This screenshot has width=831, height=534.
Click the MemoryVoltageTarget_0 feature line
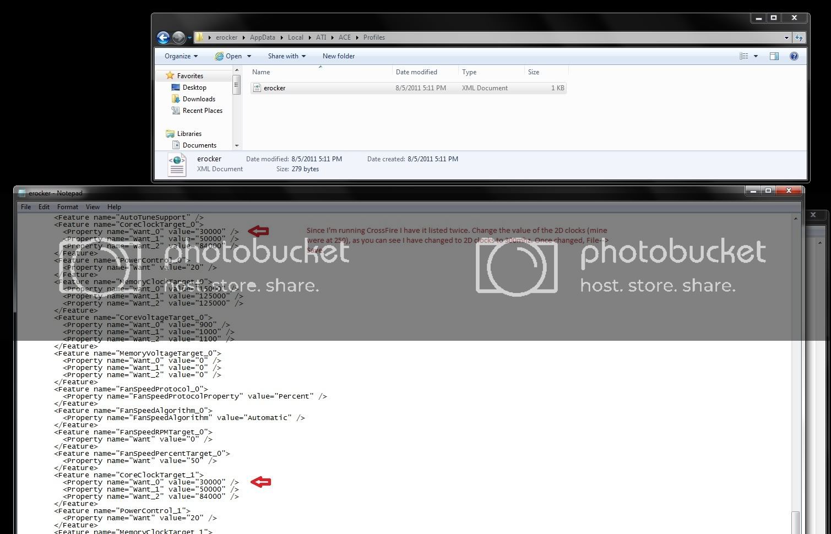click(x=138, y=353)
